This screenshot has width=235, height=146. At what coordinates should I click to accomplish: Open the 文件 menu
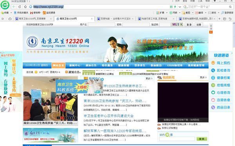(177, 1)
